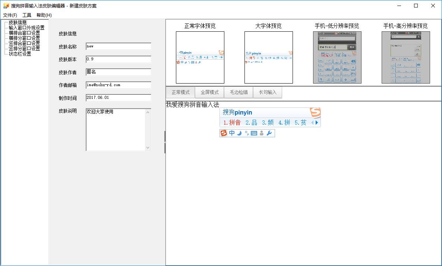Click the next page arrow in the candidate window

pyautogui.click(x=317, y=122)
